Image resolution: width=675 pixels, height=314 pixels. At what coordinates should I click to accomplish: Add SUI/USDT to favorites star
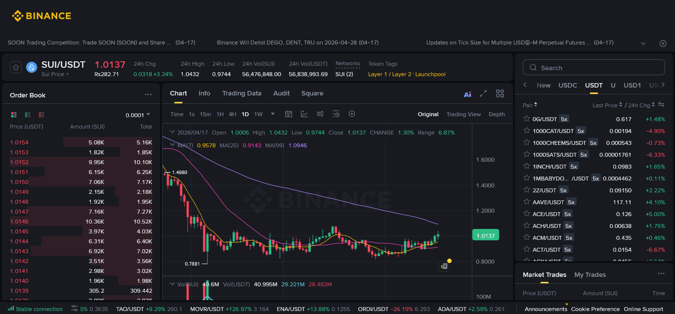[x=16, y=67]
